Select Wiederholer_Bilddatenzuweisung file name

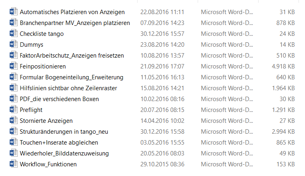[x=64, y=153]
